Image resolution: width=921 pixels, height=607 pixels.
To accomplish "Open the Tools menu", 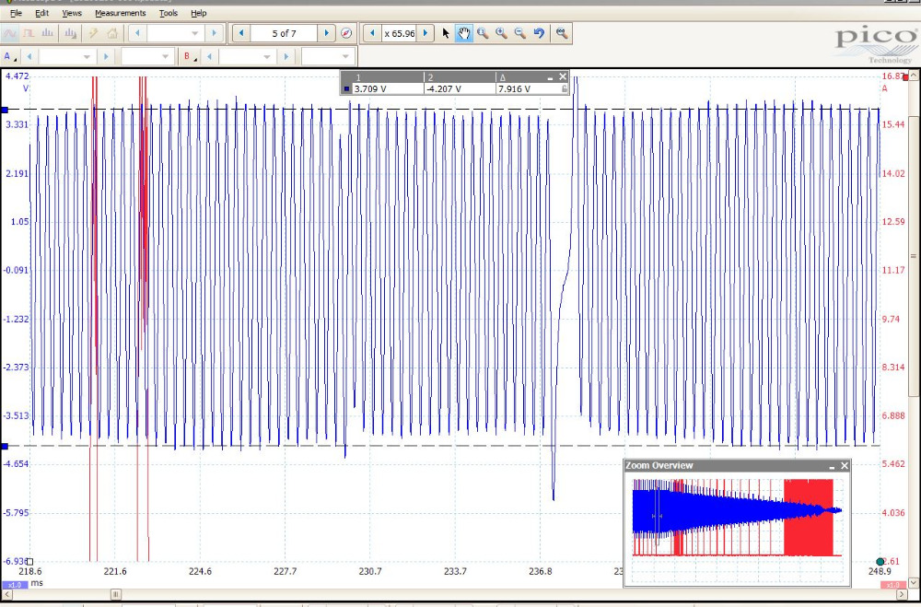I will click(168, 13).
